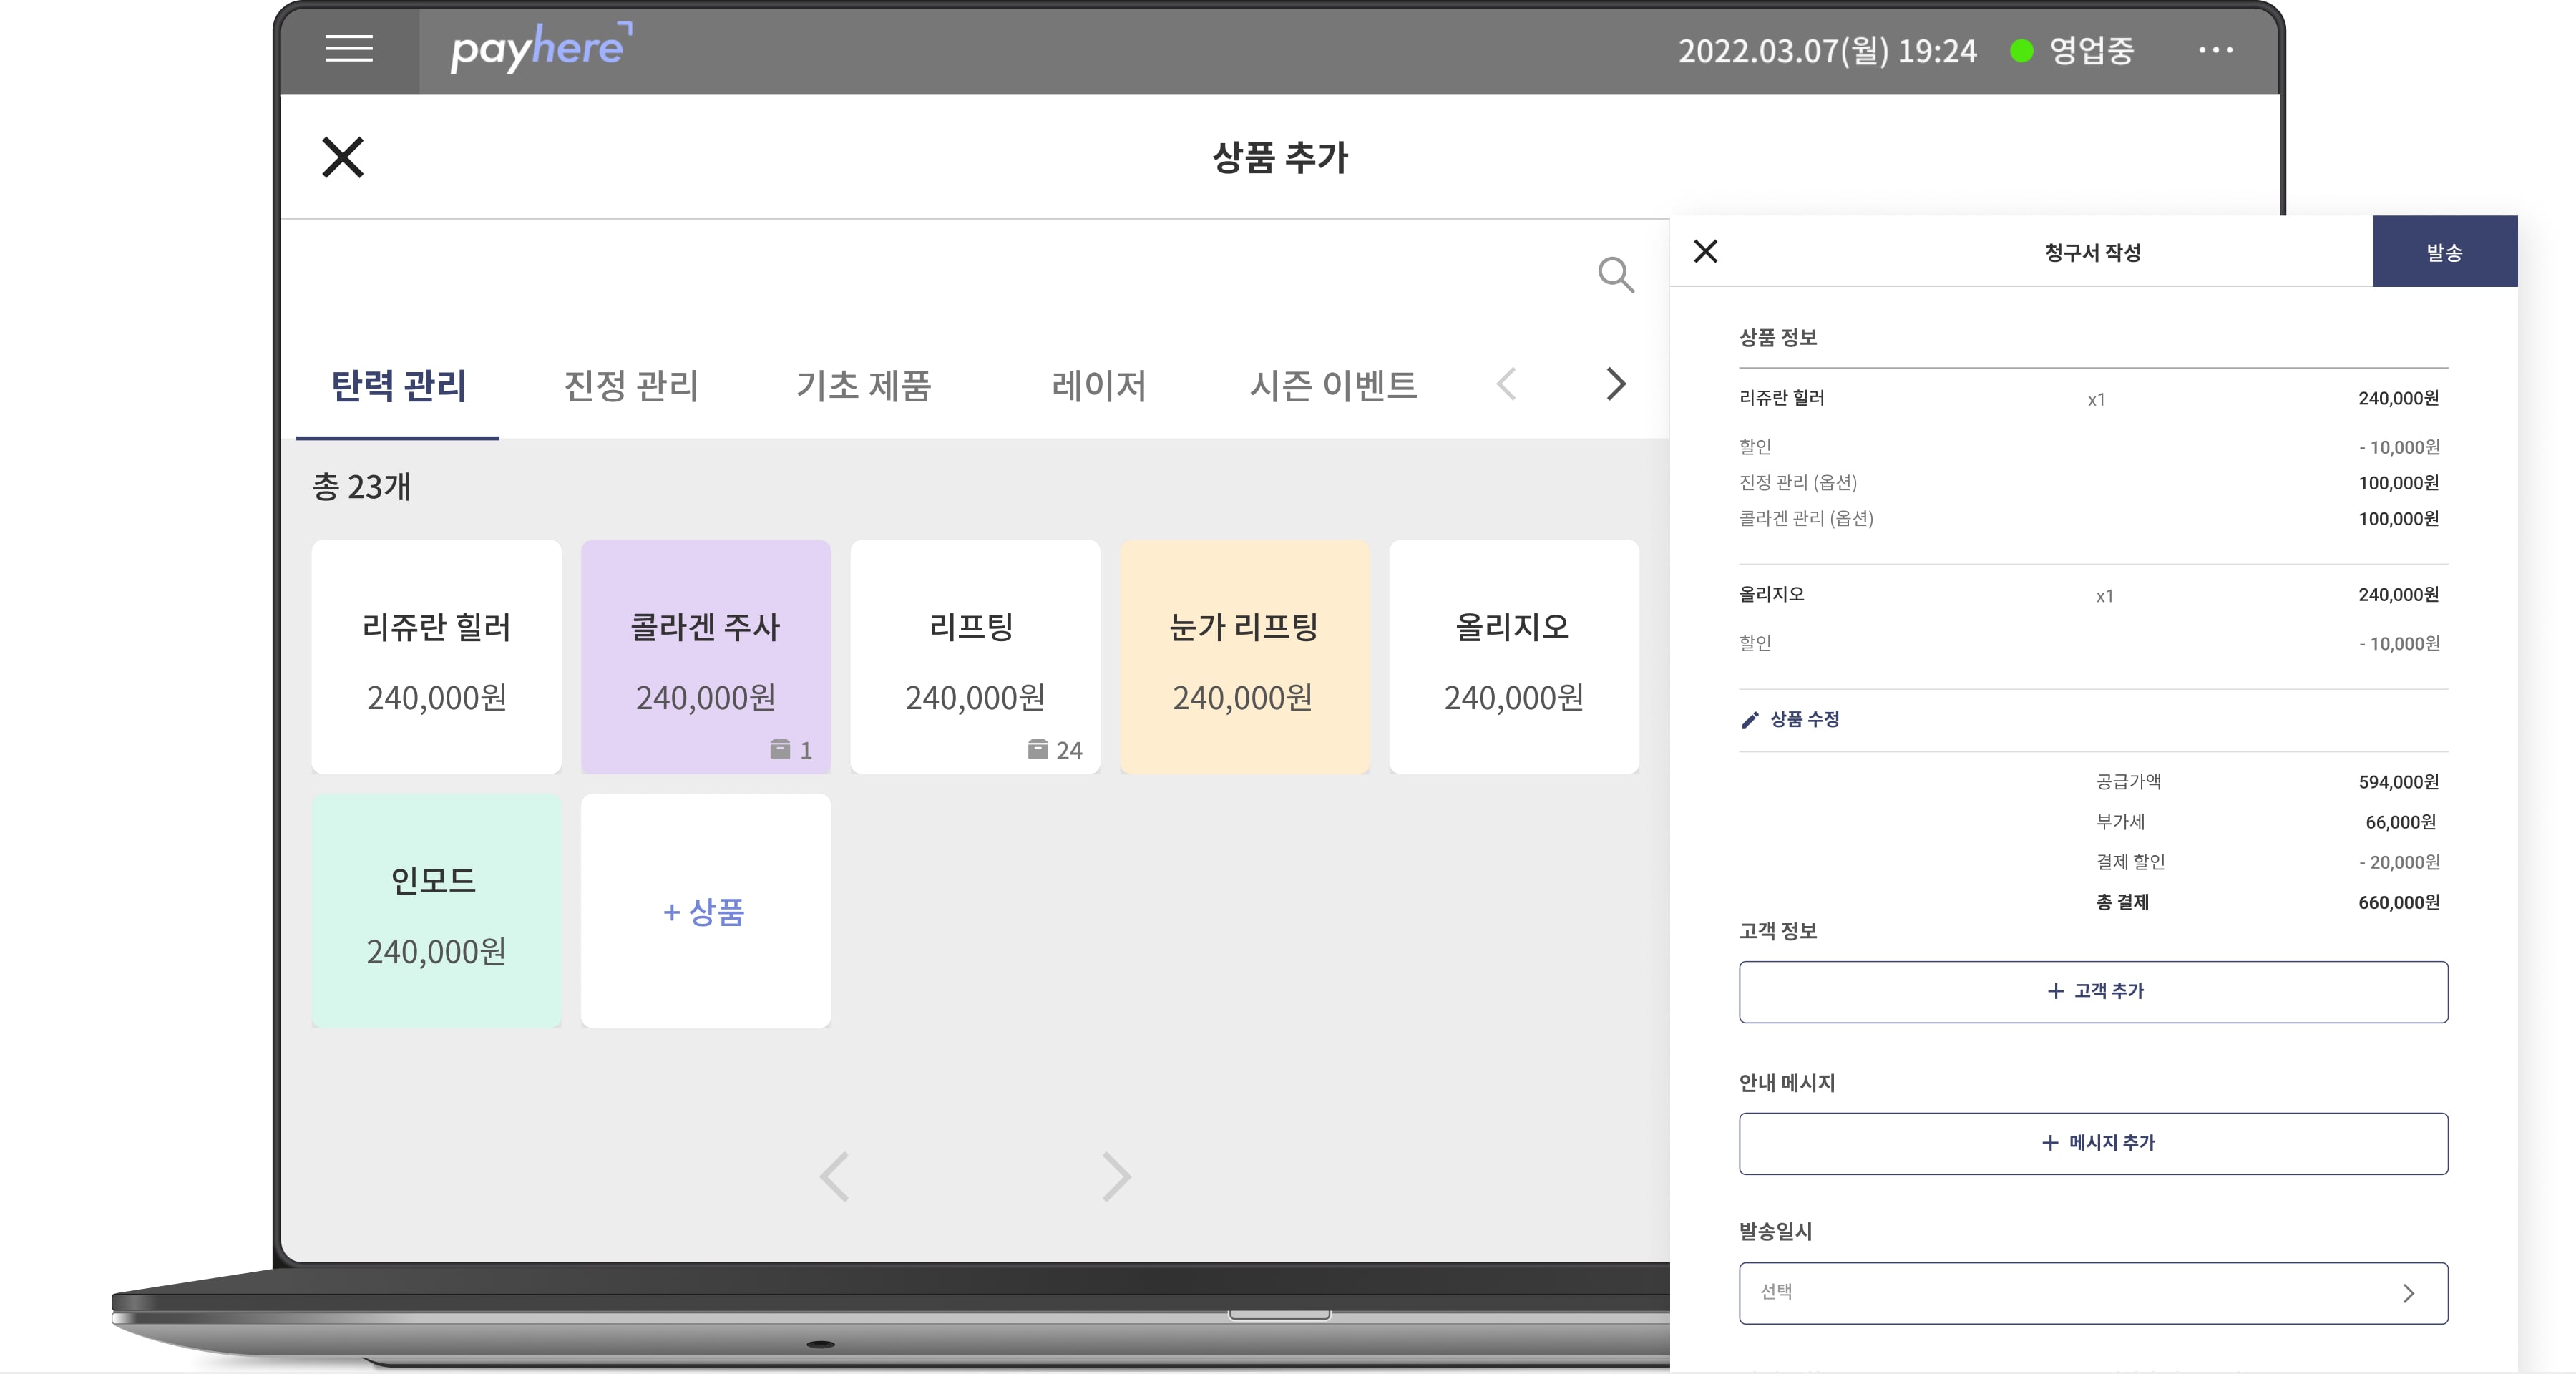Image resolution: width=2576 pixels, height=1374 pixels.
Task: Select the 리쥬란 힐러 product card
Action: tap(436, 657)
